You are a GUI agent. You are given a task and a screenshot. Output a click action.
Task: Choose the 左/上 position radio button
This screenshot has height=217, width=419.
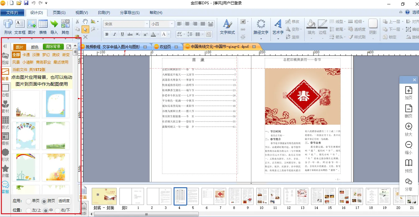pos(29,210)
